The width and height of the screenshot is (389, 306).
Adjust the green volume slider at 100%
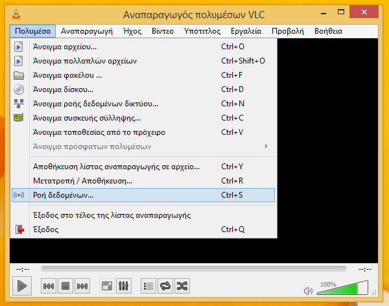[342, 288]
